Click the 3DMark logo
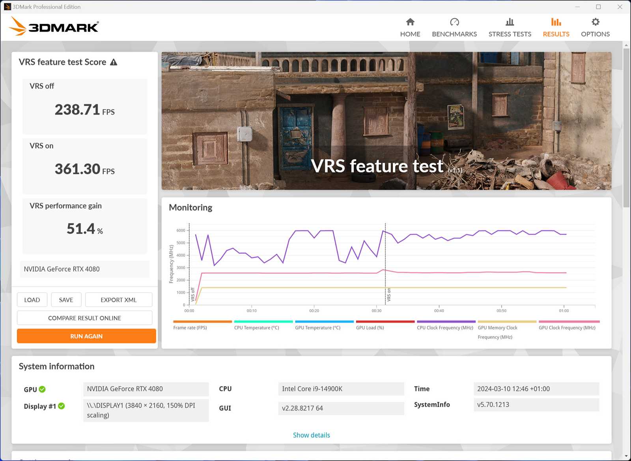The image size is (631, 461). (x=54, y=26)
